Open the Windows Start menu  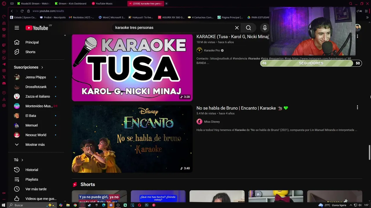4,205
